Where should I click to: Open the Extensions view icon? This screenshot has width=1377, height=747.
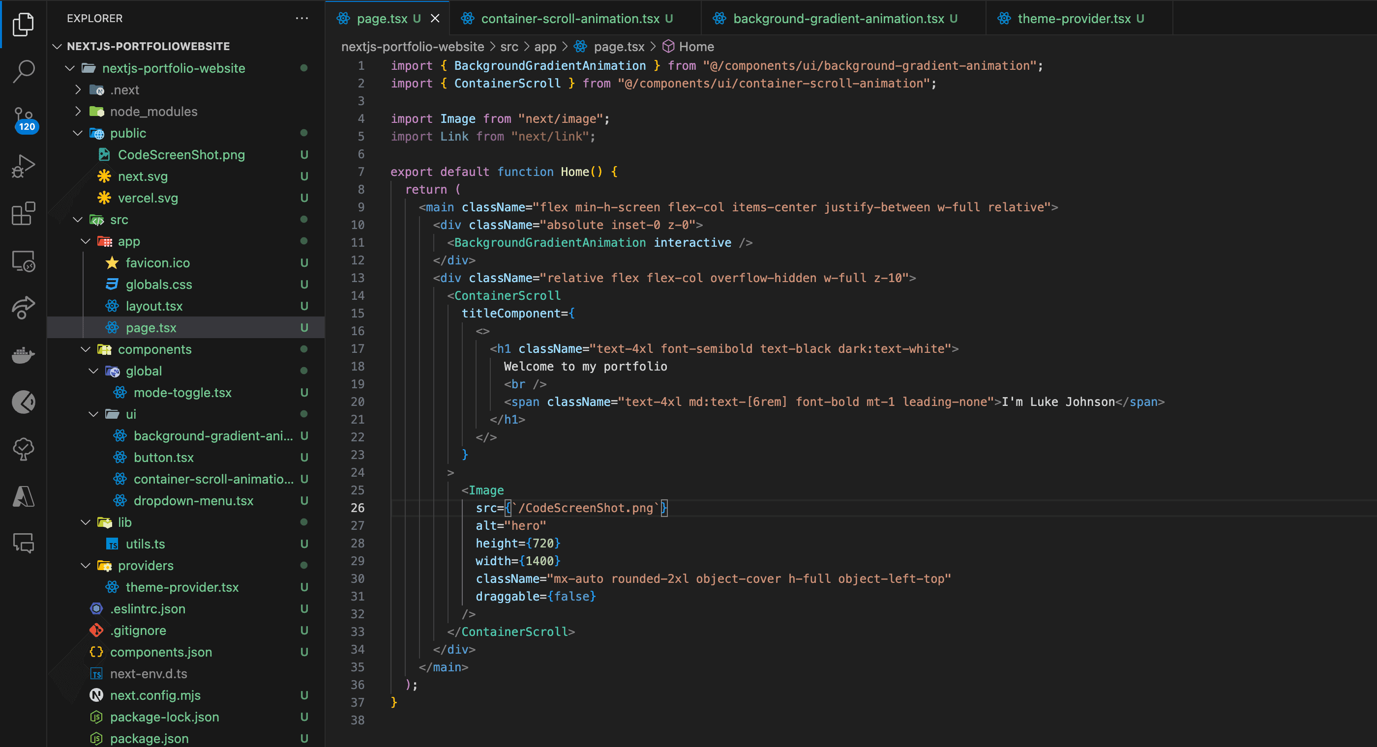[x=23, y=214]
